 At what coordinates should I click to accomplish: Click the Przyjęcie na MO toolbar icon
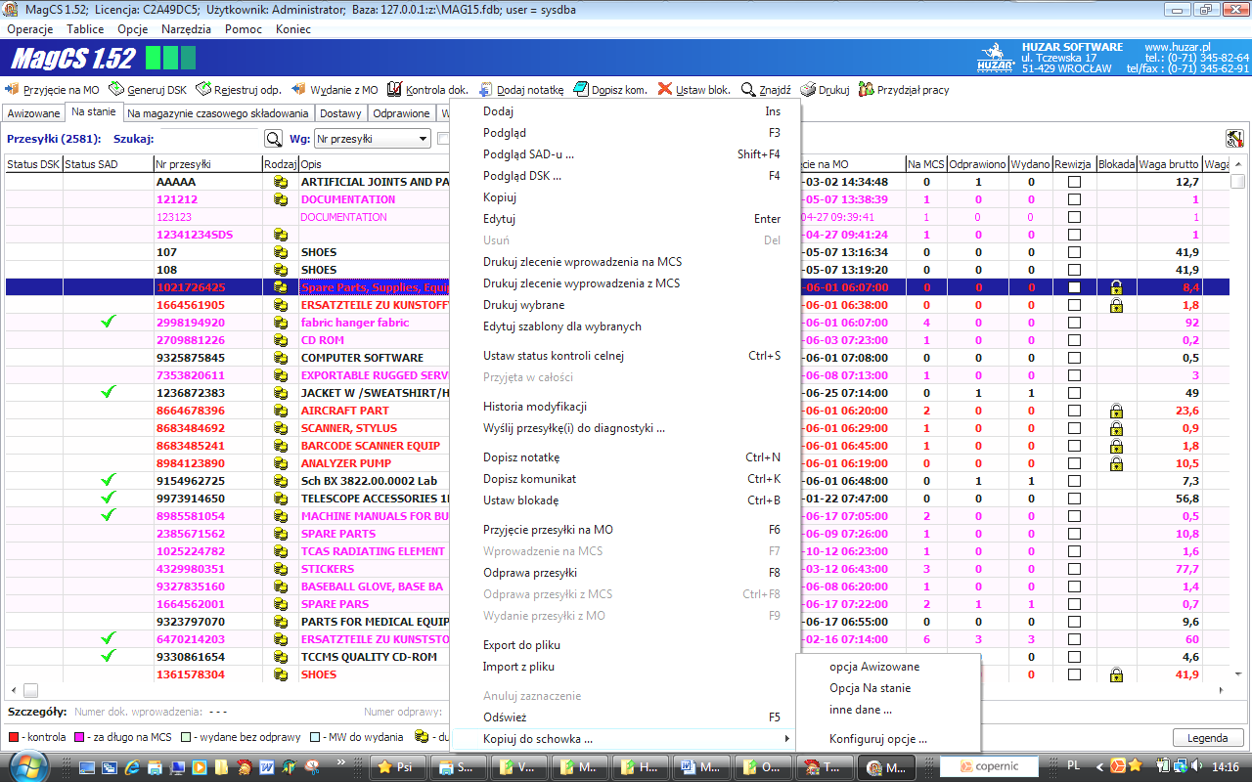[x=13, y=89]
